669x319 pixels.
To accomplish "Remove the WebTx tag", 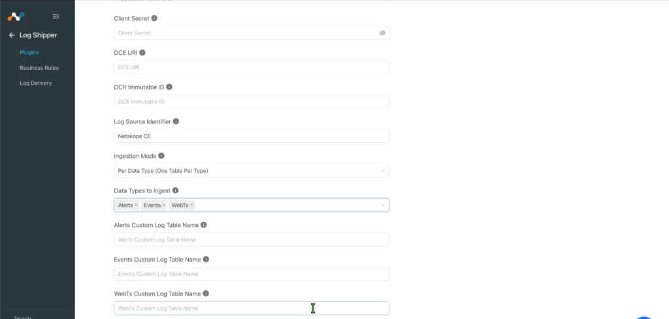I will [191, 205].
